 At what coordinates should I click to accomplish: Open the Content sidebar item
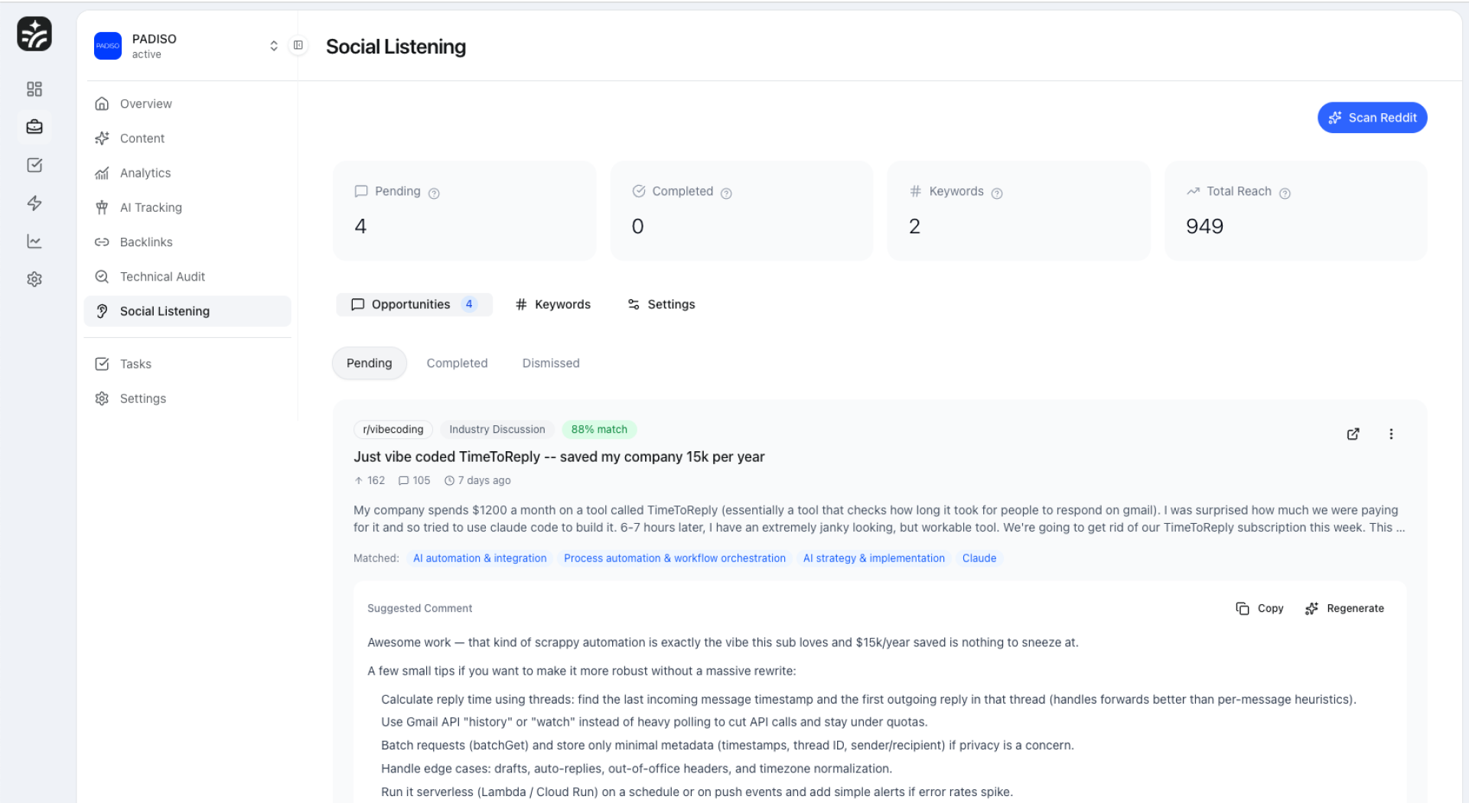coord(187,138)
